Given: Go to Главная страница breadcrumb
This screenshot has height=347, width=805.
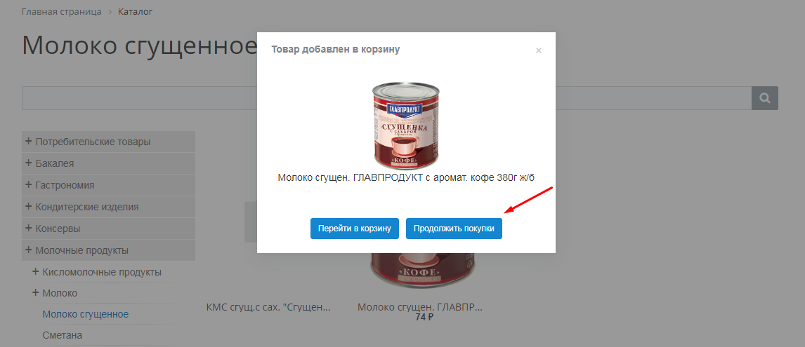Looking at the screenshot, I should (62, 11).
